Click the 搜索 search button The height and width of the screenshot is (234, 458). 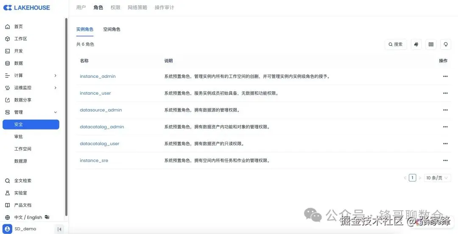click(396, 44)
